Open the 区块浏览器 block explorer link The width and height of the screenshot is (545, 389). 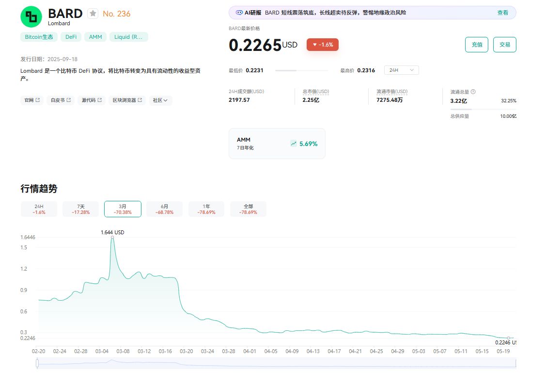click(127, 100)
